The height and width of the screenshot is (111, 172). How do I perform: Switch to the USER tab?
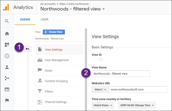click(44, 20)
